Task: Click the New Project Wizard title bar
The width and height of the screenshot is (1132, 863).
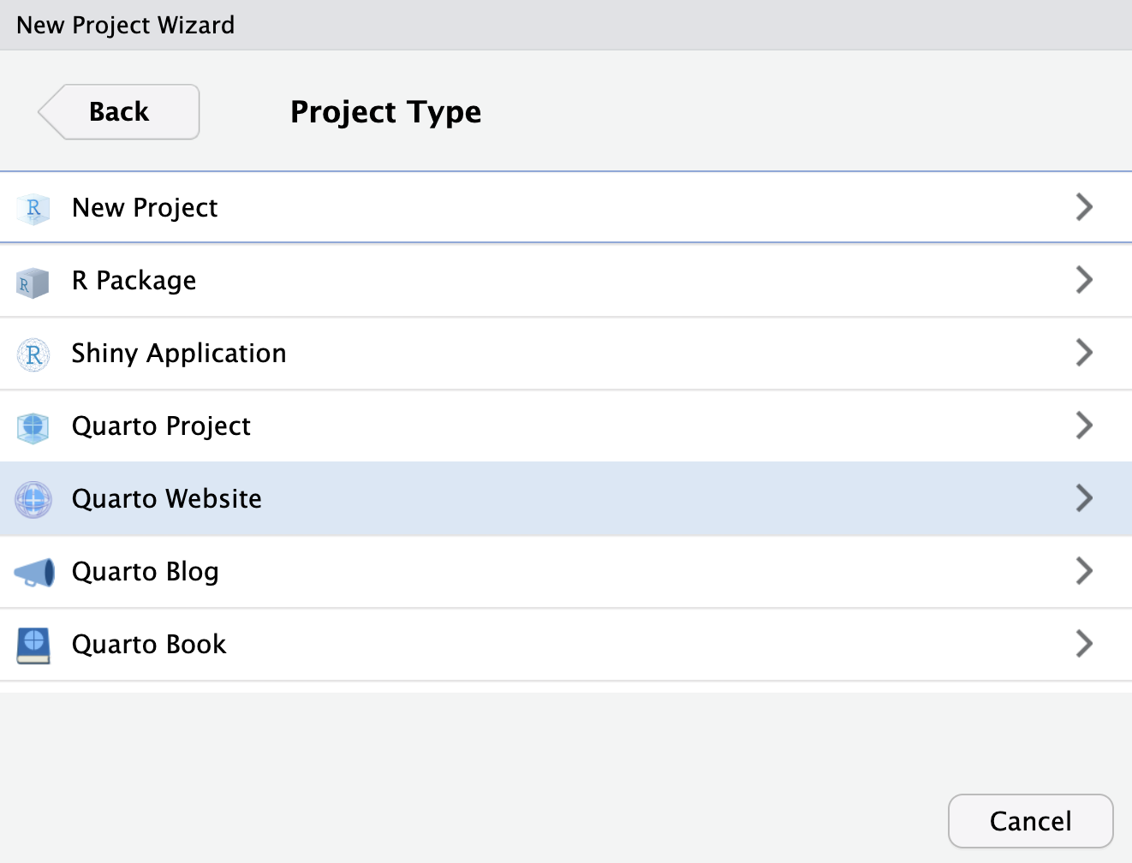Action: point(565,25)
